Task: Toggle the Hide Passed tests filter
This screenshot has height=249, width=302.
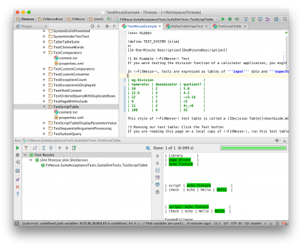Action: pos(26,148)
